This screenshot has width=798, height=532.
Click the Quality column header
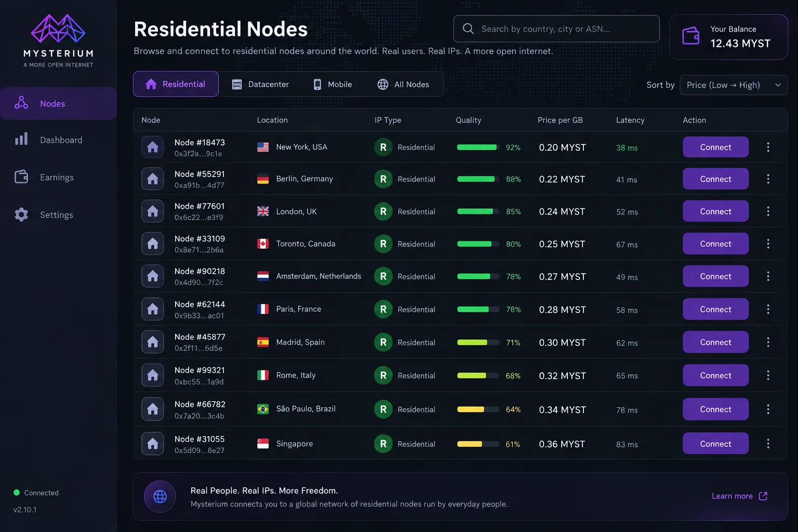(x=469, y=120)
